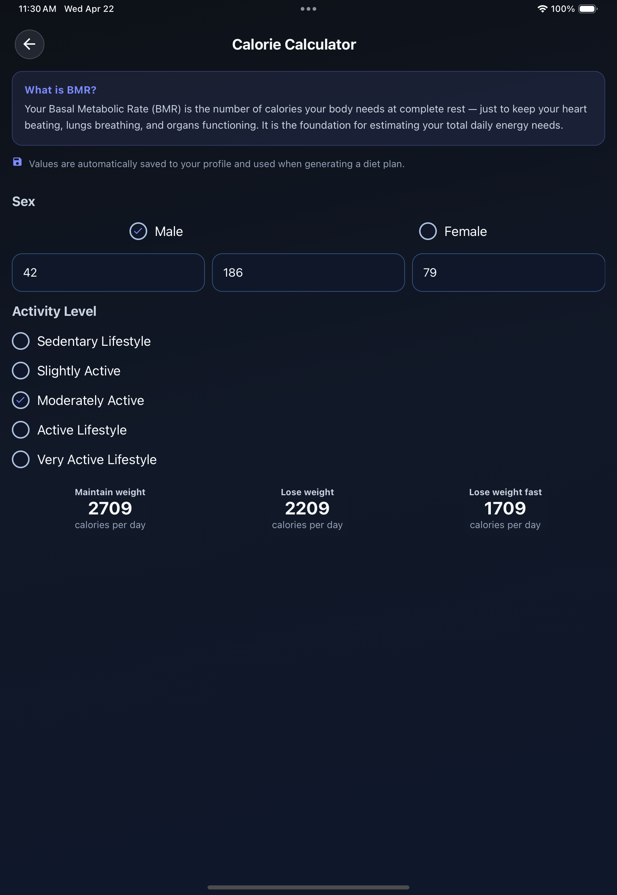This screenshot has width=617, height=895.
Task: Tap the What is BMR? heading
Action: tap(61, 90)
